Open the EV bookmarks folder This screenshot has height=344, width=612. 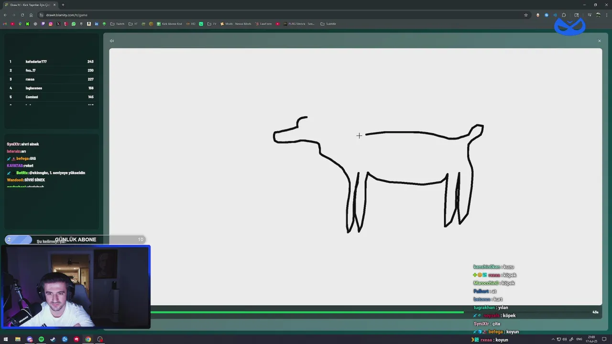tap(212, 24)
